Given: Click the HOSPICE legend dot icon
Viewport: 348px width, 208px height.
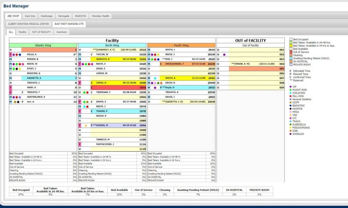Looking at the screenshot, I should pyautogui.click(x=290, y=109).
